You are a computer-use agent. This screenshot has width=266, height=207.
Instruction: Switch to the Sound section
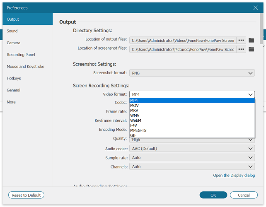pos(27,31)
